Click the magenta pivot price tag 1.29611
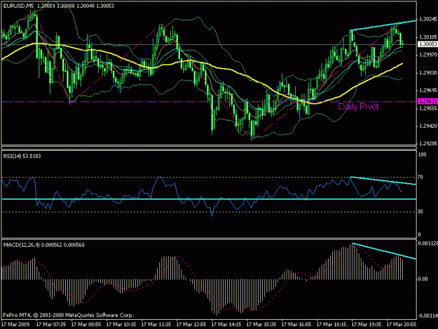 pyautogui.click(x=427, y=102)
